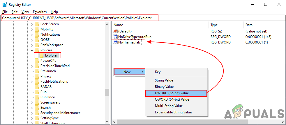This screenshot has width=286, height=125.
Task: Expand the PushNotifications key
Action: 32,81
